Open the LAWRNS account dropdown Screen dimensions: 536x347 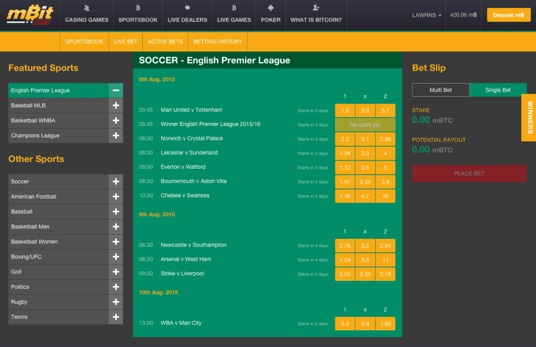pyautogui.click(x=427, y=15)
